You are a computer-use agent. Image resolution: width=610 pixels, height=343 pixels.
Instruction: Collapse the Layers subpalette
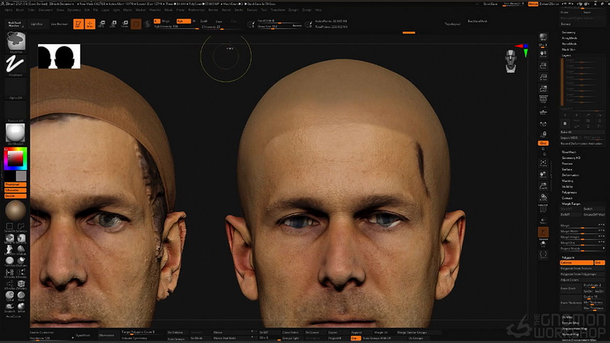(566, 56)
